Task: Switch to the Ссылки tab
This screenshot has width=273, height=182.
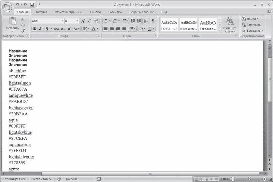Action: 96,12
